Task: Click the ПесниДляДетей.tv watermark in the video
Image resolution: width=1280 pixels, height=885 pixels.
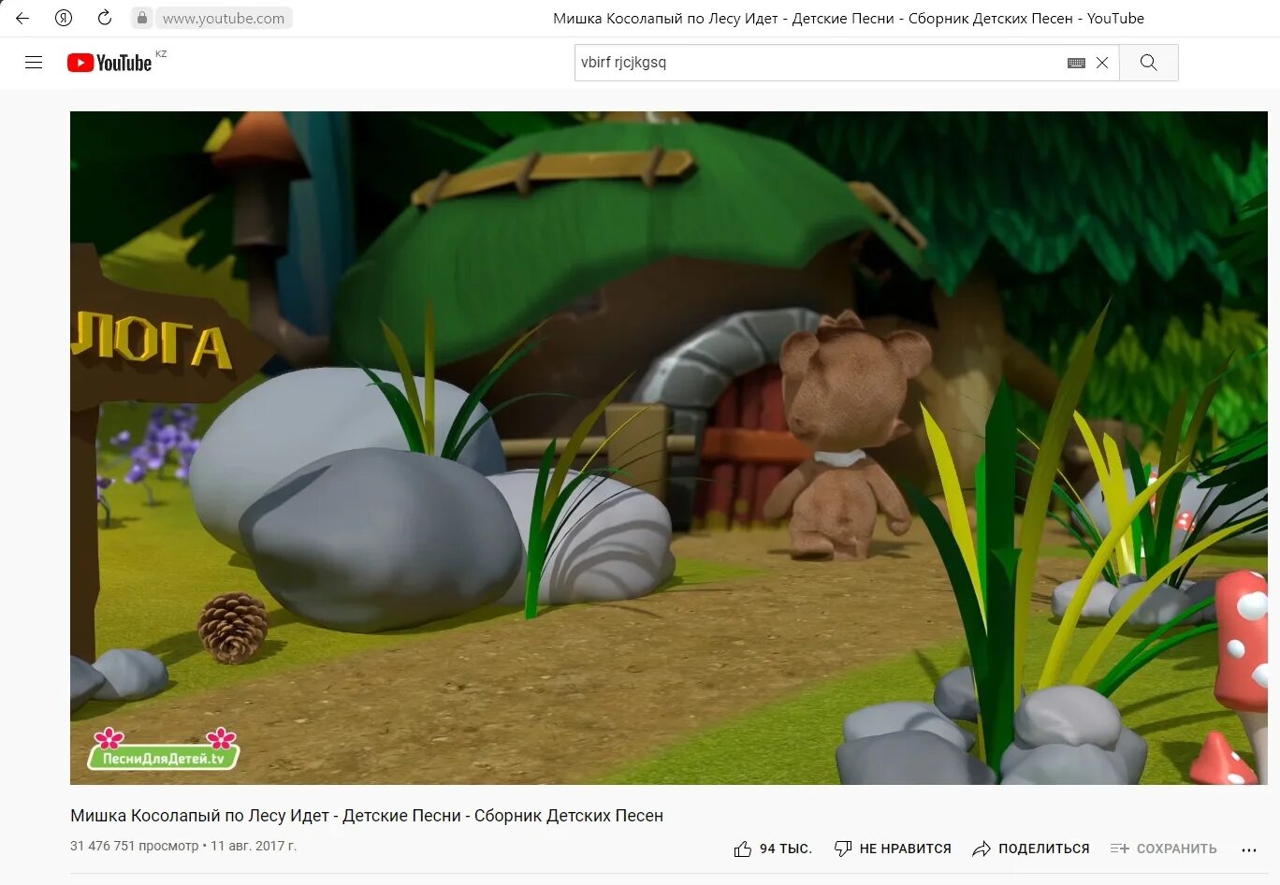Action: [x=164, y=748]
